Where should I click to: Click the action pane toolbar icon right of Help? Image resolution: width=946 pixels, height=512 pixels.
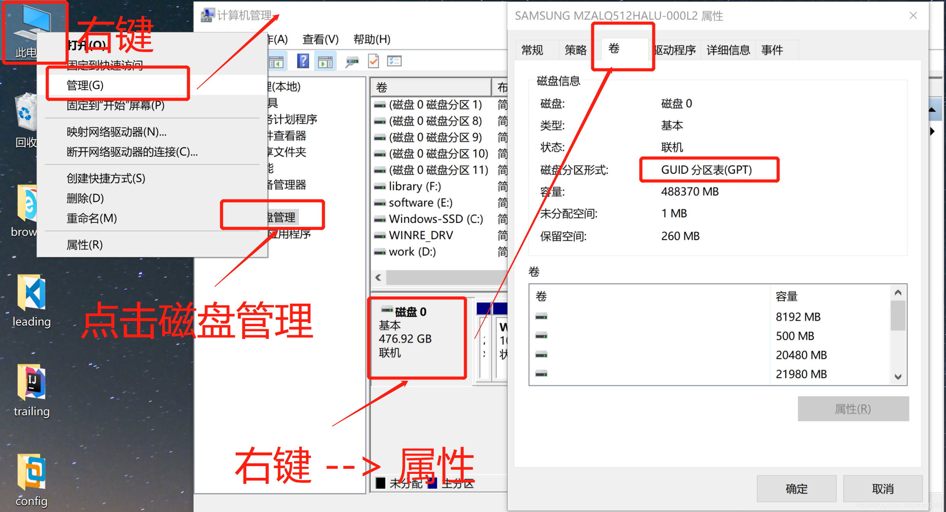(325, 62)
